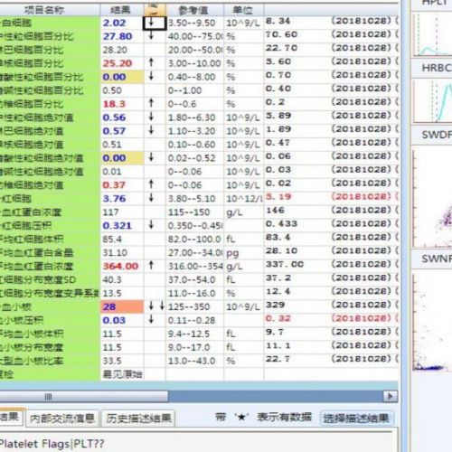Select the result value 27.80
This screenshot has height=452, width=452.
pyautogui.click(x=118, y=36)
